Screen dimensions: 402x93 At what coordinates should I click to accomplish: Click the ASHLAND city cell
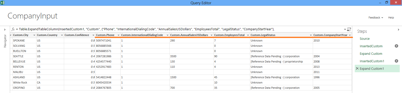click(x=24, y=77)
